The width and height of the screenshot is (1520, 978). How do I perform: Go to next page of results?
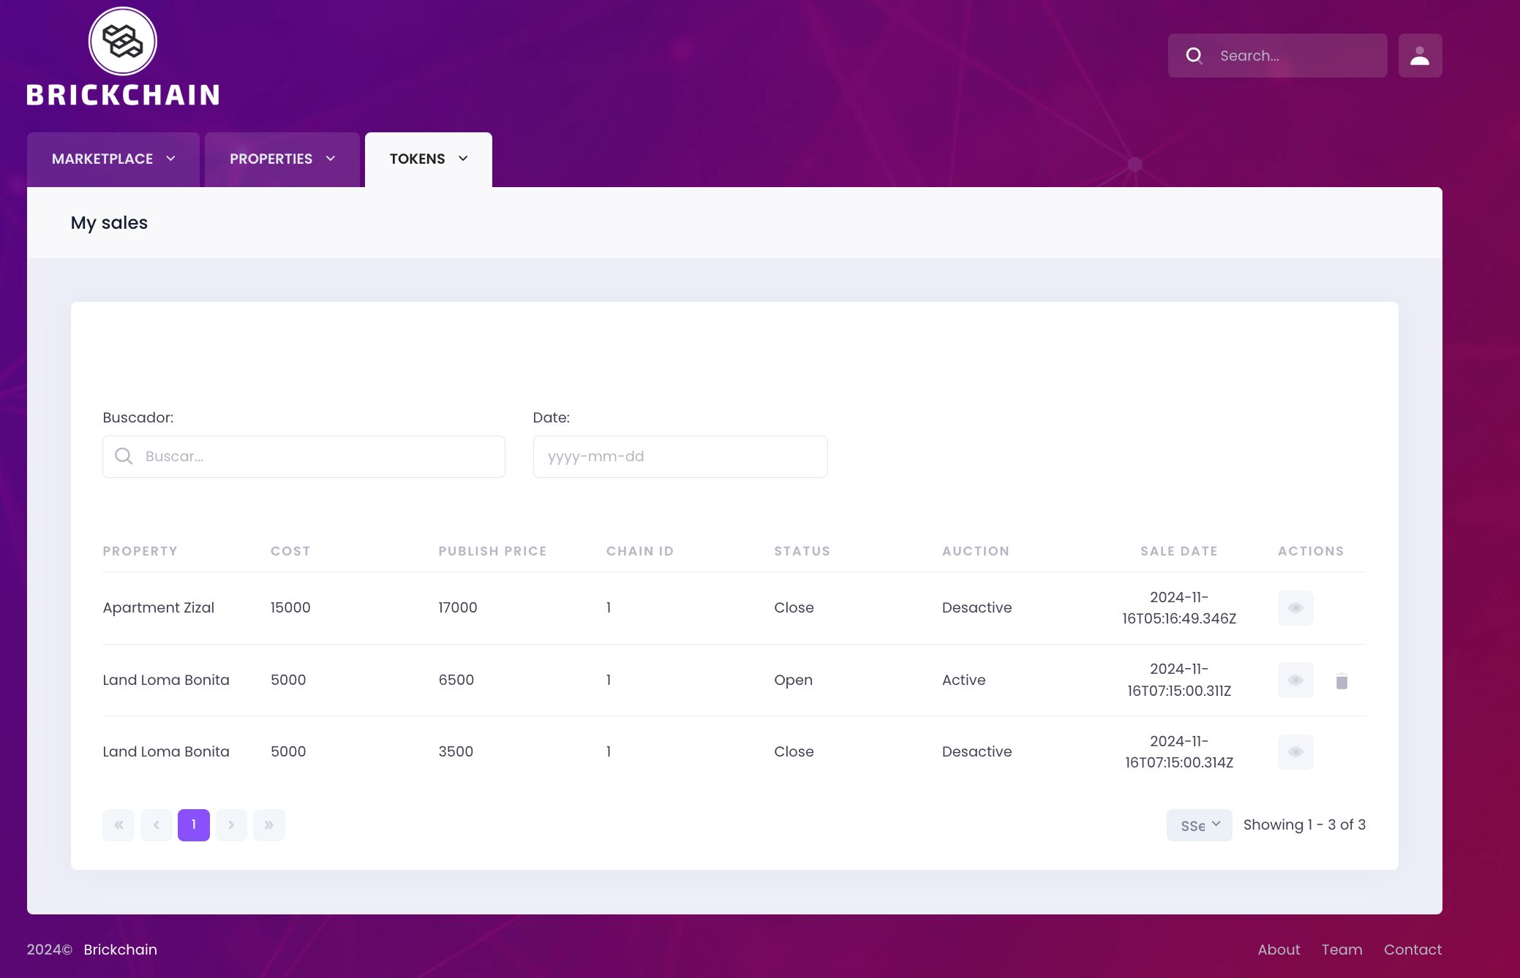coord(231,825)
